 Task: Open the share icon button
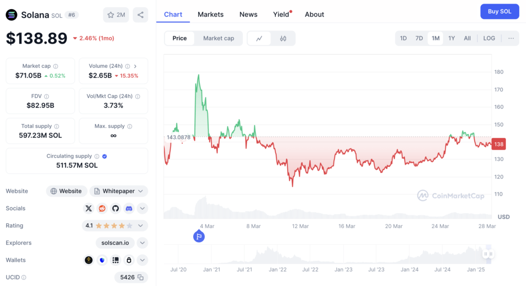140,15
